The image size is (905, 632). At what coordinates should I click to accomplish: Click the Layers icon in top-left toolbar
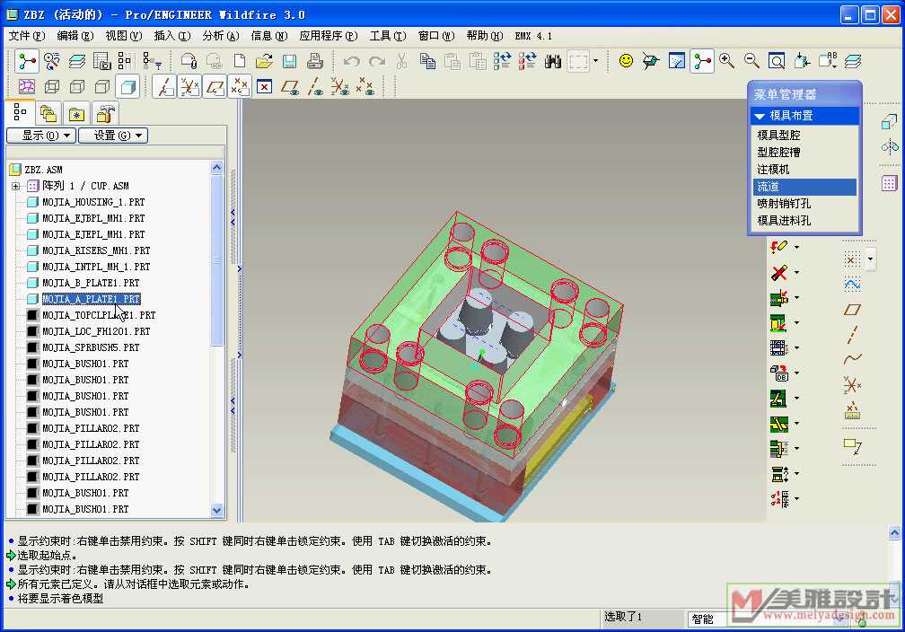coord(77,61)
